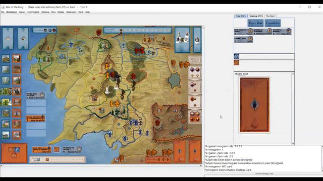The height and width of the screenshot is (181, 323).
Task: Select the second Free Peoples hand card
Action: click(x=263, y=32)
